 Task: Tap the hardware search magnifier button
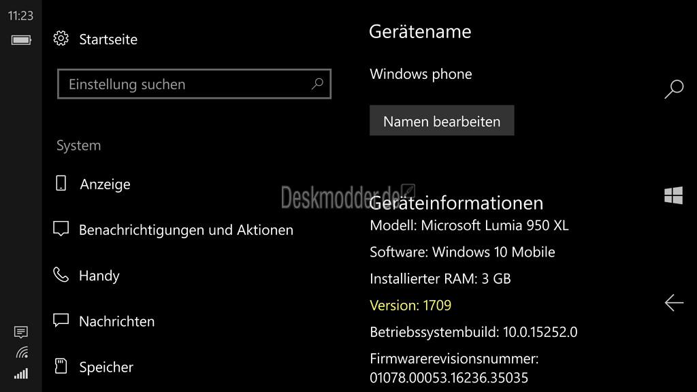click(x=674, y=89)
